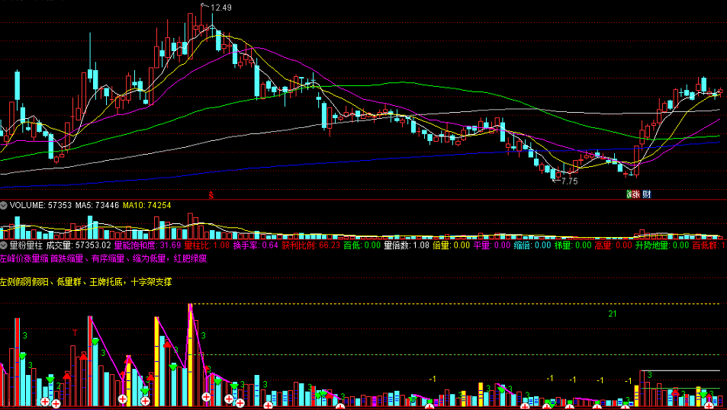Click the VOLUME: 57353 readout
Image resolution: width=727 pixels, height=410 pixels.
[x=40, y=205]
